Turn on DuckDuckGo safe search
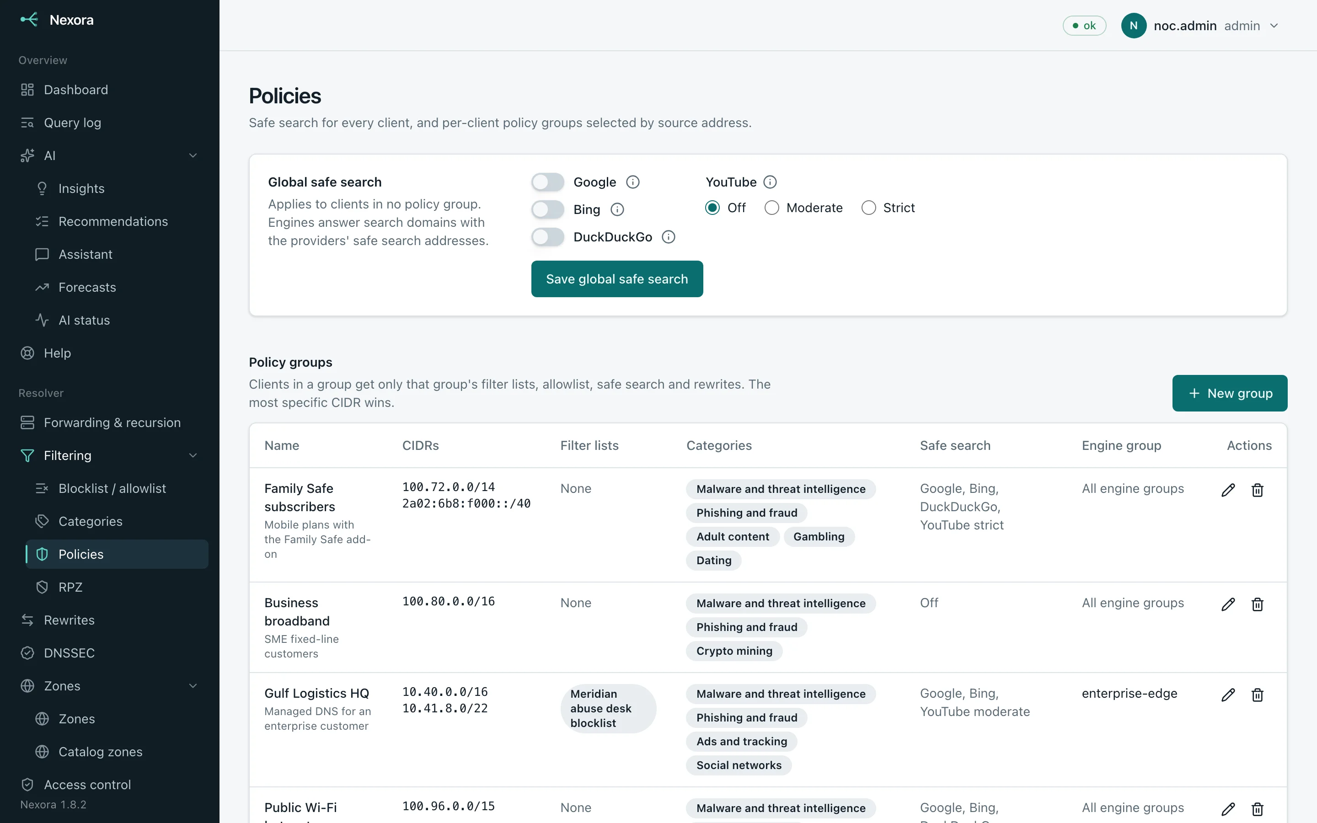The image size is (1317, 823). pos(547,237)
